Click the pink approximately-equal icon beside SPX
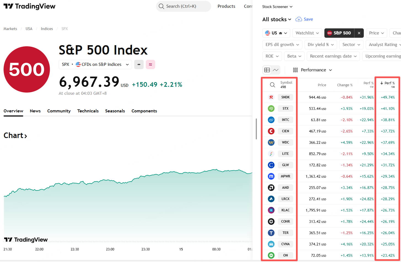 (x=150, y=64)
